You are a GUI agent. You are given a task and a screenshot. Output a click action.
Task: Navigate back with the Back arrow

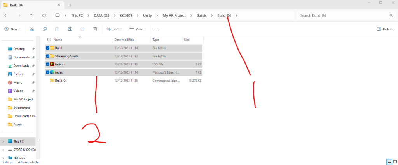(6, 15)
